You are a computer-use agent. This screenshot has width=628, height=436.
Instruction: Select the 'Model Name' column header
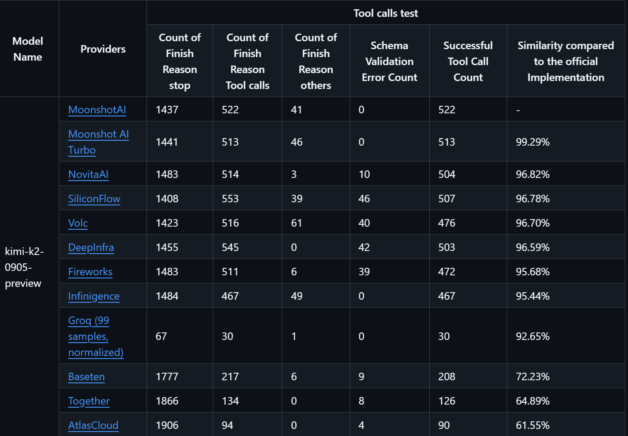click(x=28, y=49)
